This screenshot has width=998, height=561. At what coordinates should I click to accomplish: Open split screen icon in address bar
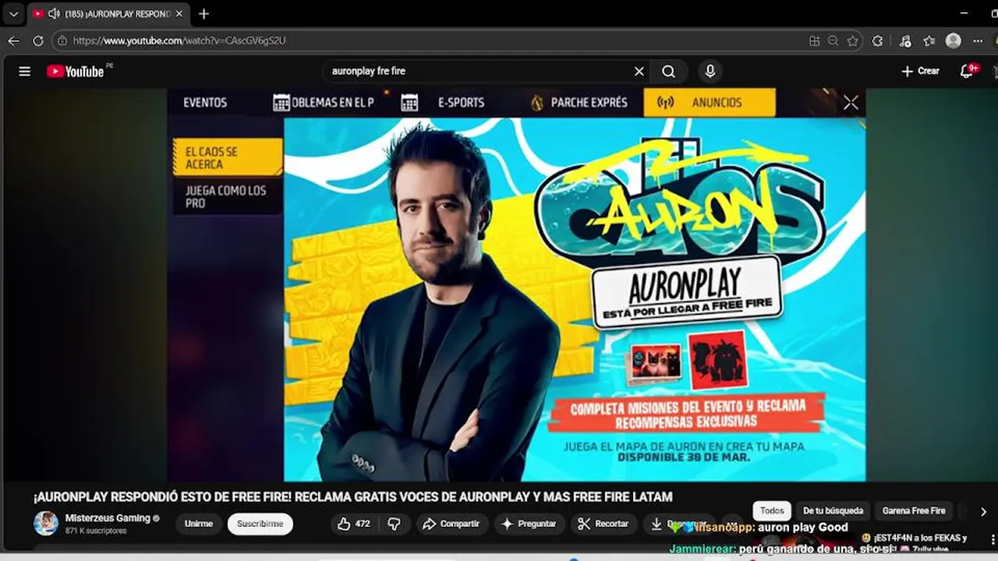coord(814,41)
